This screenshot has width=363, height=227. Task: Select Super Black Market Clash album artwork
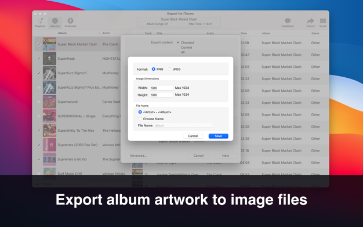(49, 44)
